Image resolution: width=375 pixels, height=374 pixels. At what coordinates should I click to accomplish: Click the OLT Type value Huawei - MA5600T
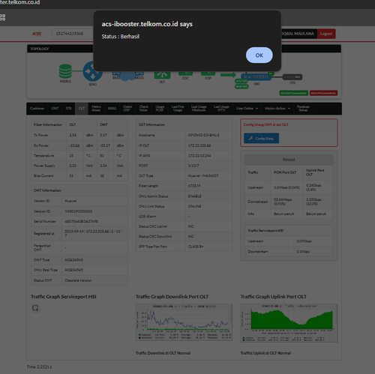[x=203, y=175]
